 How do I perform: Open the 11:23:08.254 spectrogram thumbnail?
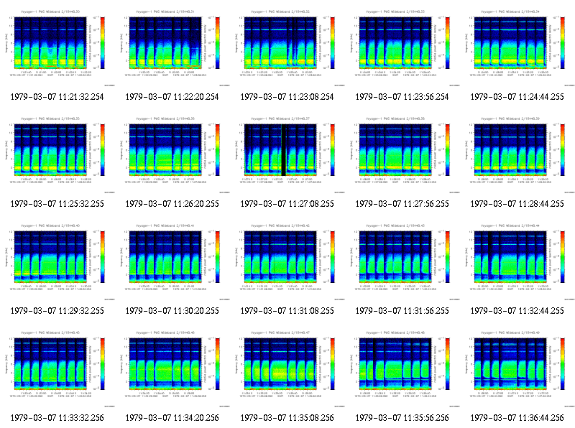(287, 47)
